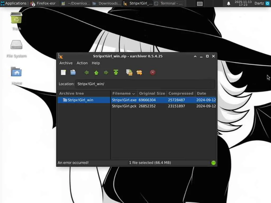Switch to the Terminal taskbar item
The image size is (271, 203).
[169, 3]
